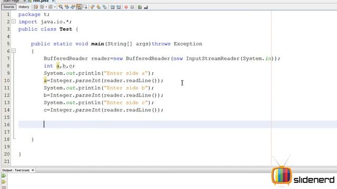Click line number 21 in gutter
This screenshot has width=337, height=189.
tap(7, 161)
